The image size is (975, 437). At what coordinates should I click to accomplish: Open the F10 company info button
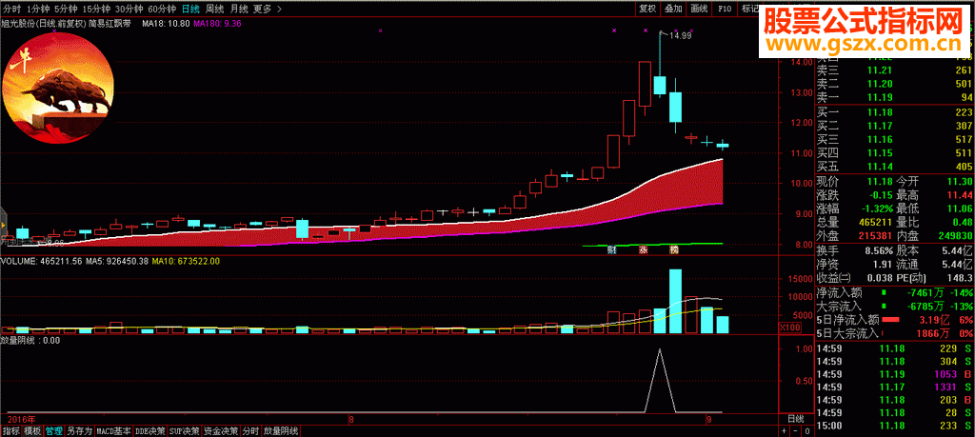725,10
